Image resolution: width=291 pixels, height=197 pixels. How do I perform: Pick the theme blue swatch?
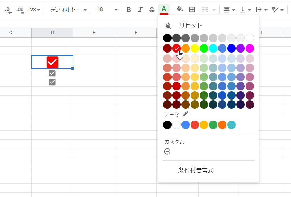coord(185,125)
